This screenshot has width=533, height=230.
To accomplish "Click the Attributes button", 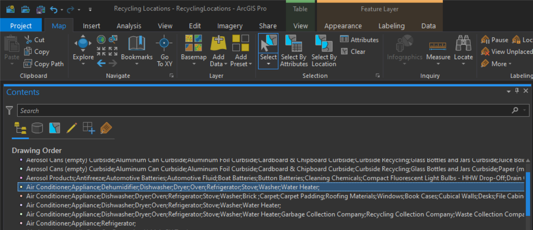I will (359, 40).
